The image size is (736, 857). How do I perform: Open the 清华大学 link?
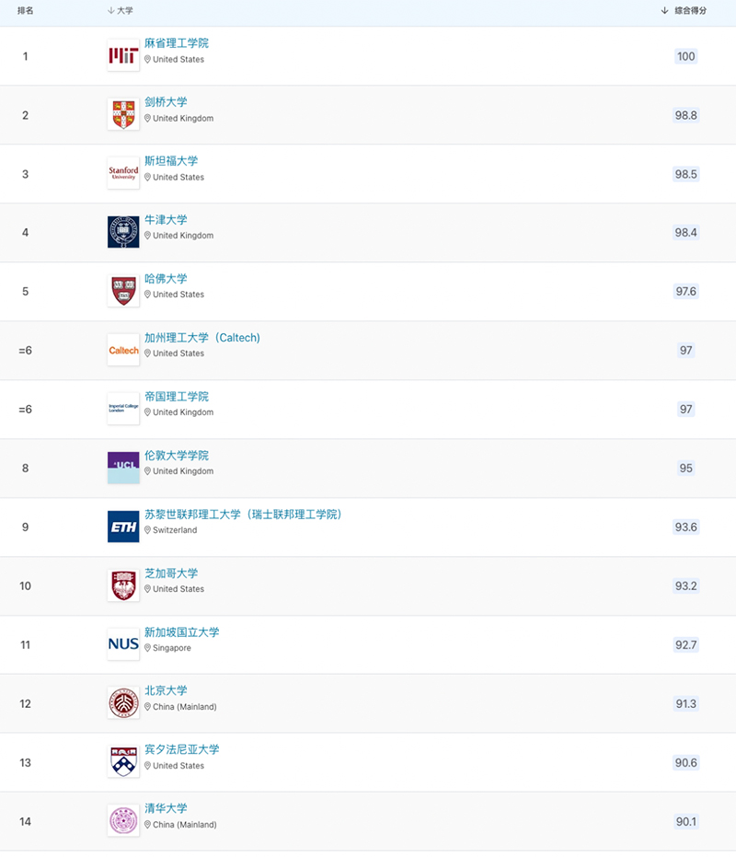click(x=166, y=809)
